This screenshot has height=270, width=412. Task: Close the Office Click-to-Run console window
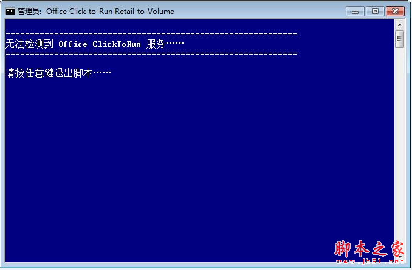tap(395, 12)
